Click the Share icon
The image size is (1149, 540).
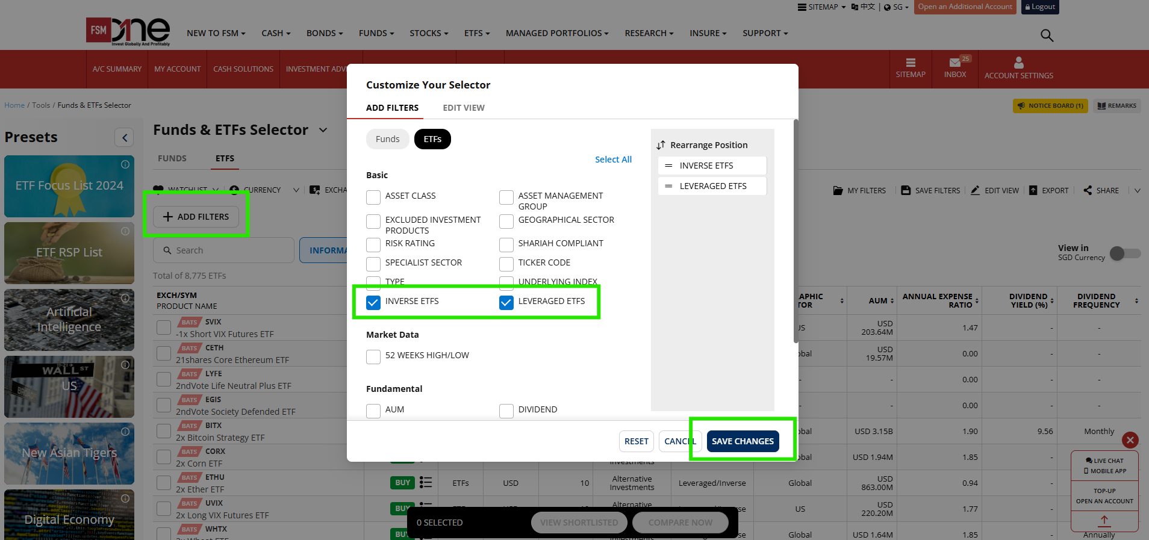pos(1088,190)
